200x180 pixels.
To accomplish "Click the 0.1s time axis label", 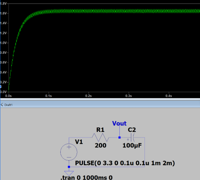I will click(48, 96).
